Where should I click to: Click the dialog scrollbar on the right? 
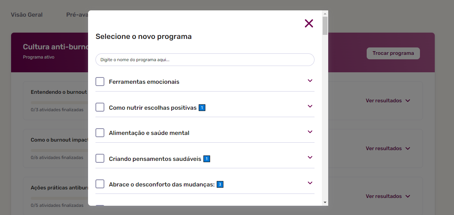[324, 26]
